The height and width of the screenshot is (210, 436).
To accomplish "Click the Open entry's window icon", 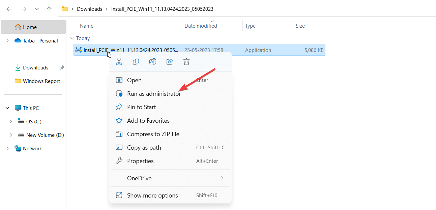I will (x=119, y=80).
